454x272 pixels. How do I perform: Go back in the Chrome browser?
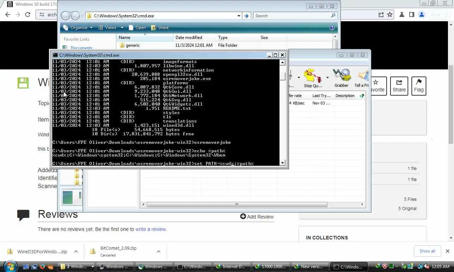8,15
